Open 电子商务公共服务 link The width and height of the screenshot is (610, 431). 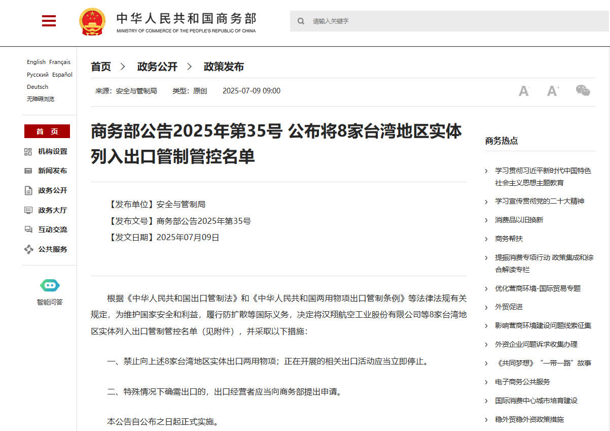click(523, 382)
